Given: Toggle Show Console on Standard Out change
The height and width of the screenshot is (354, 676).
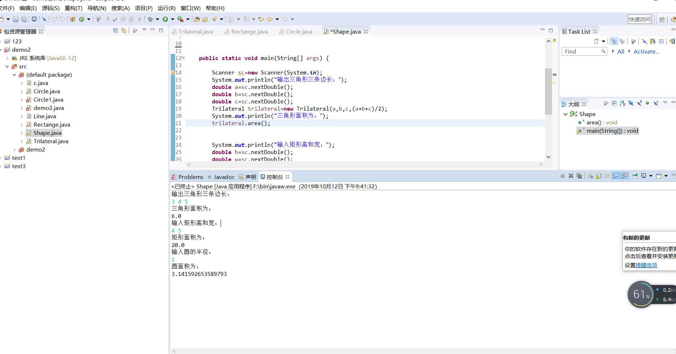Looking at the screenshot, I should pyautogui.click(x=616, y=176).
